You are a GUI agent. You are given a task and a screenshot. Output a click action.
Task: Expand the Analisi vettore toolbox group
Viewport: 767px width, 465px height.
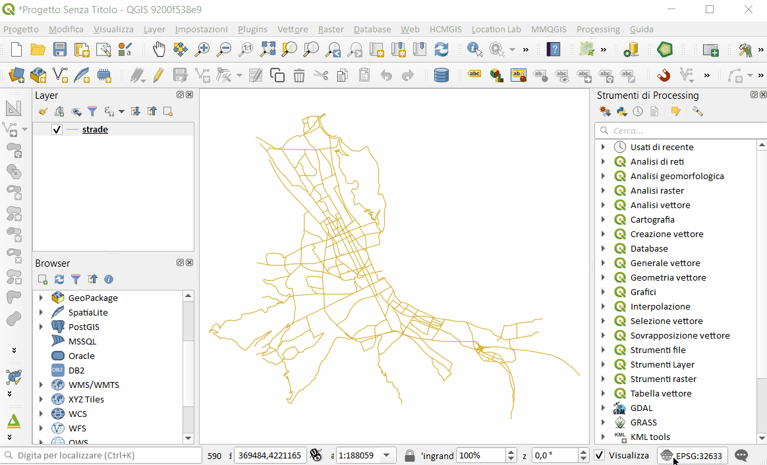pyautogui.click(x=603, y=205)
